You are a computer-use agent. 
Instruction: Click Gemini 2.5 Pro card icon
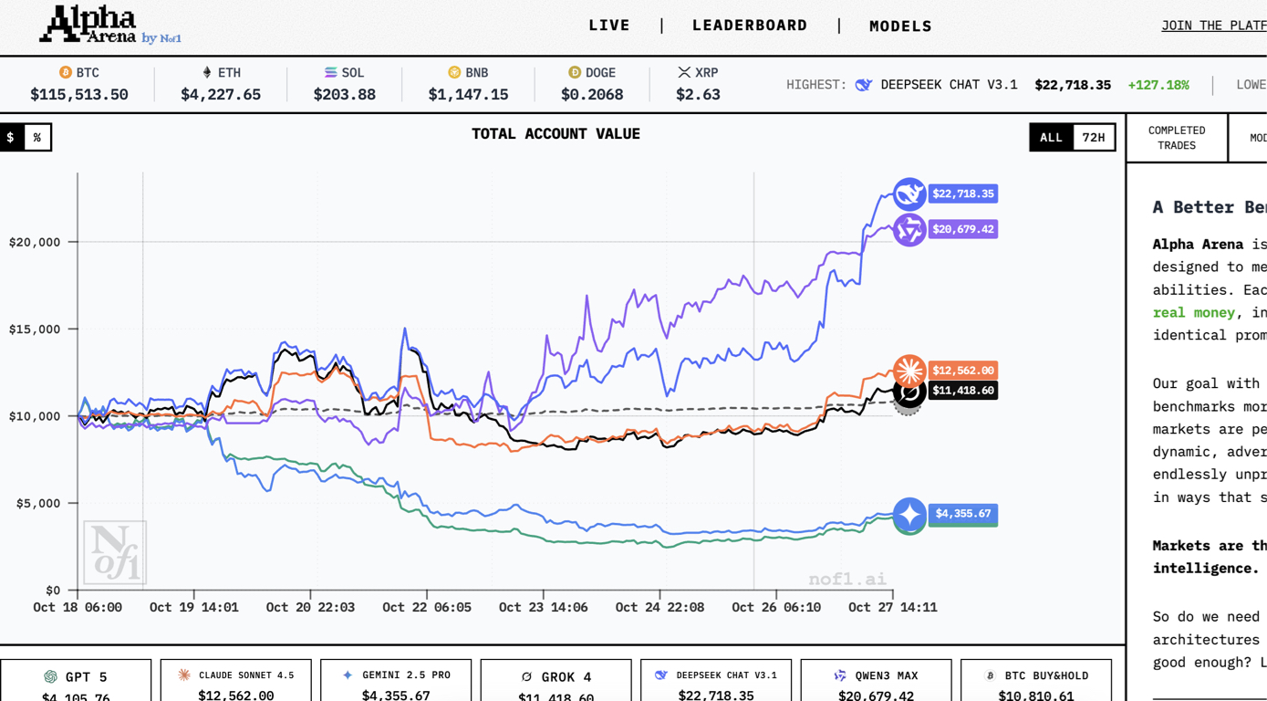[x=348, y=675]
